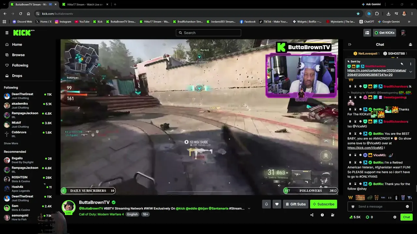Open the Chrome three-dot menu
This screenshot has height=234, width=417.
[x=412, y=14]
